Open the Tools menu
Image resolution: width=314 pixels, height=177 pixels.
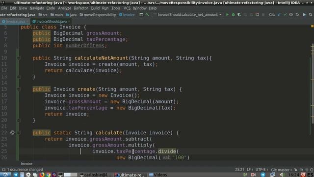116,8
